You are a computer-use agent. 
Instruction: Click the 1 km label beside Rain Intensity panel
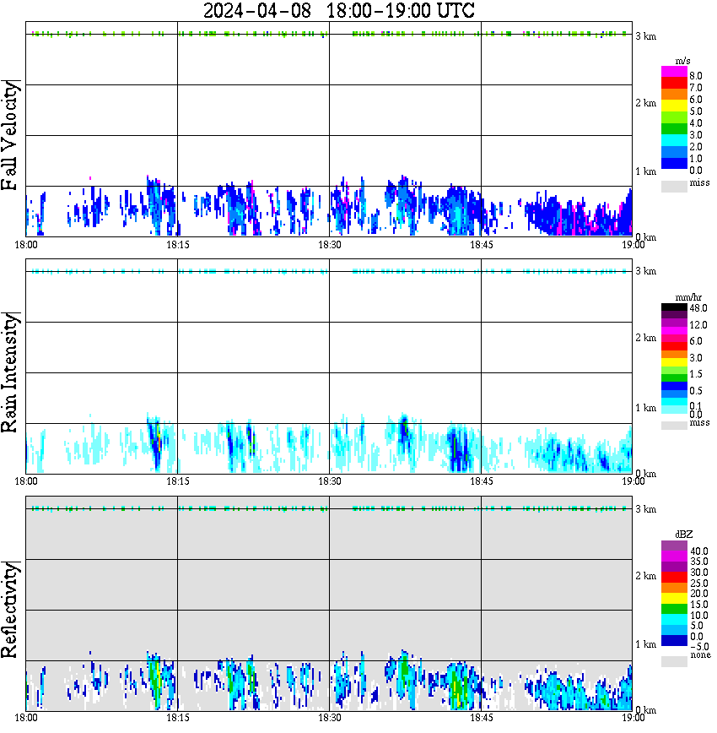pyautogui.click(x=645, y=408)
